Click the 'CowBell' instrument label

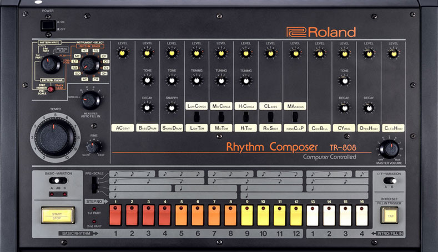[x=320, y=128]
